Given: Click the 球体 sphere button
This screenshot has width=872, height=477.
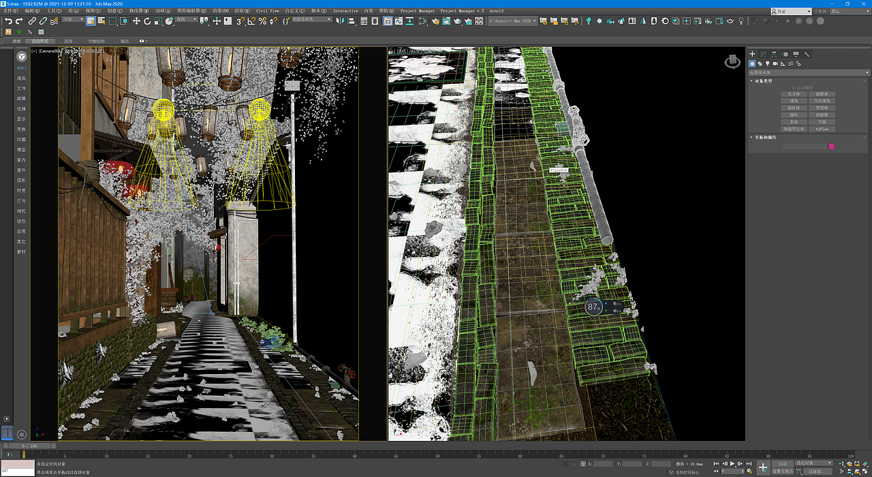Looking at the screenshot, I should 794,101.
